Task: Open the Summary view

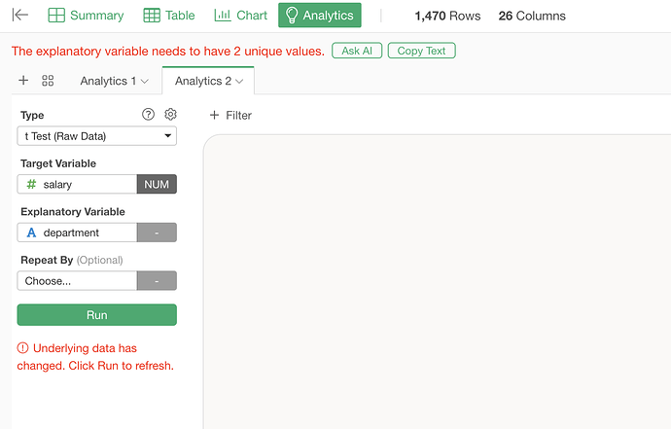Action: 86,16
